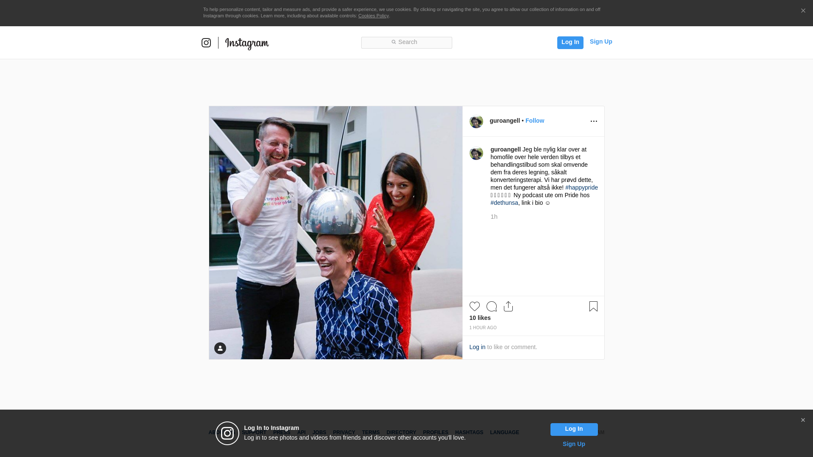Open the LANGUAGE selector in footer
The width and height of the screenshot is (813, 457).
point(504,432)
